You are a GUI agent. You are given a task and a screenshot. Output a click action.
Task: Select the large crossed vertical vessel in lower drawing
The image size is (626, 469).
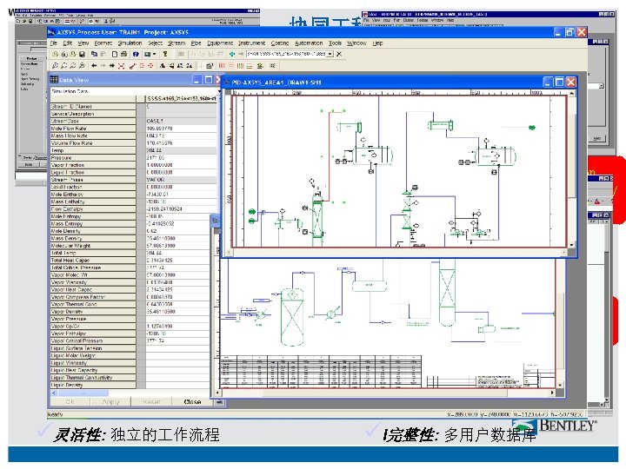pyautogui.click(x=292, y=316)
